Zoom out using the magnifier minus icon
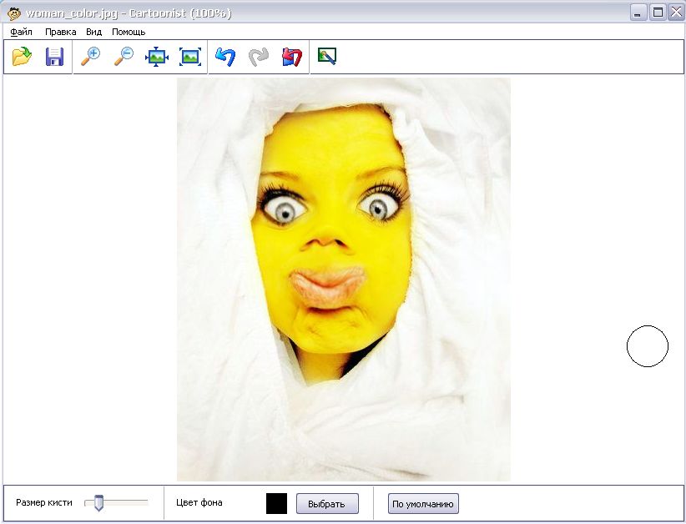Image resolution: width=686 pixels, height=524 pixels. click(124, 57)
